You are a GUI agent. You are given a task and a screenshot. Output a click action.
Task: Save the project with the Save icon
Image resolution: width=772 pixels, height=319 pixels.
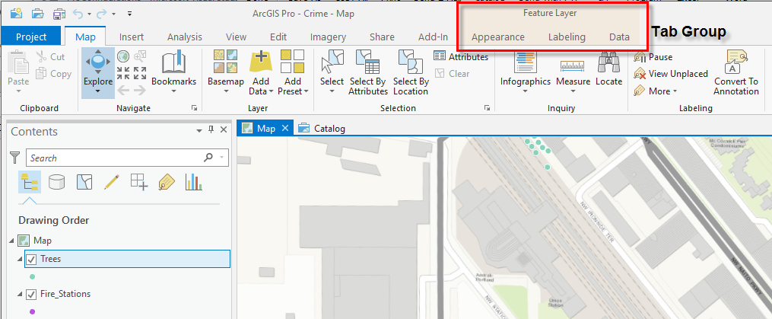coord(59,13)
